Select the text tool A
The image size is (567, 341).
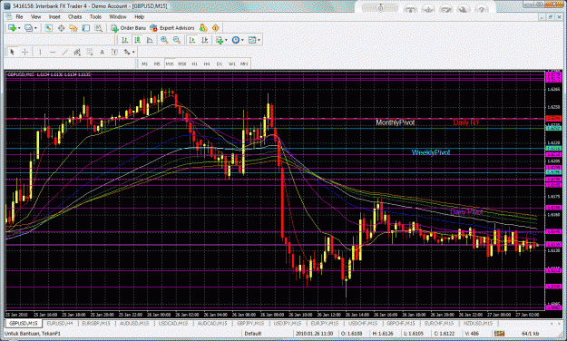pos(102,52)
